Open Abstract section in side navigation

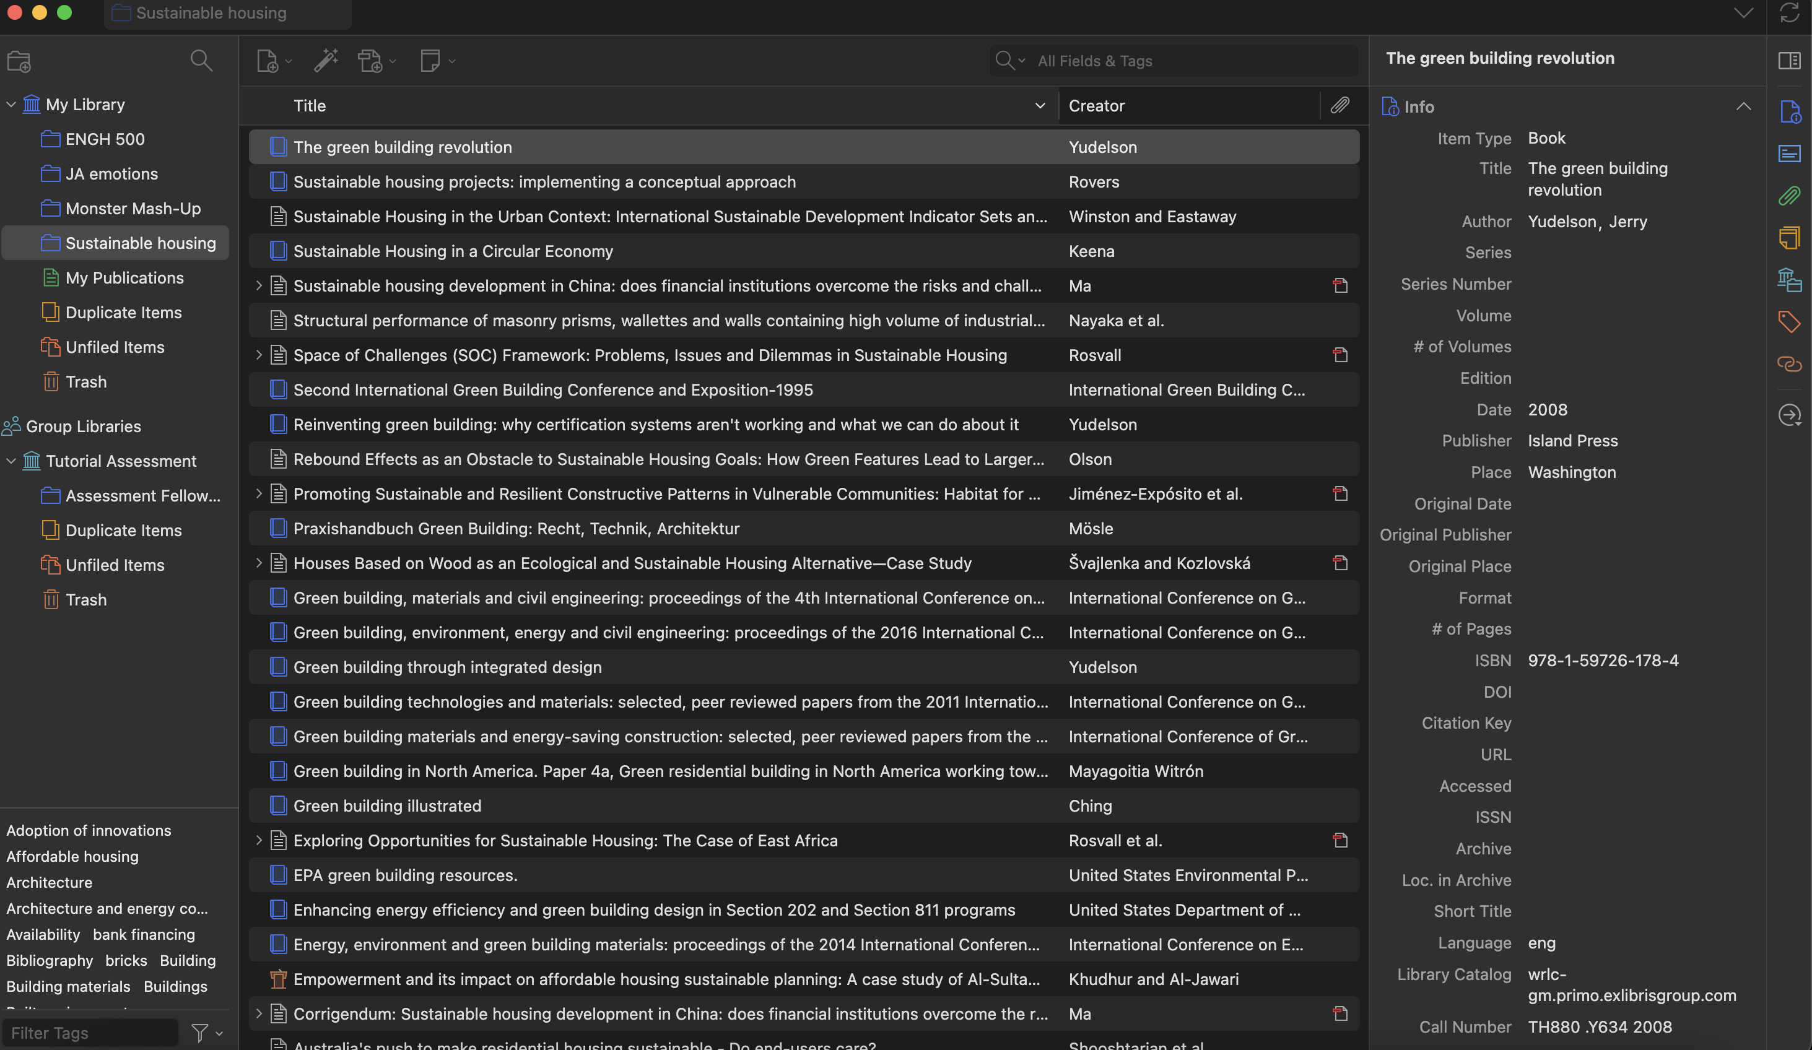[x=1789, y=153]
